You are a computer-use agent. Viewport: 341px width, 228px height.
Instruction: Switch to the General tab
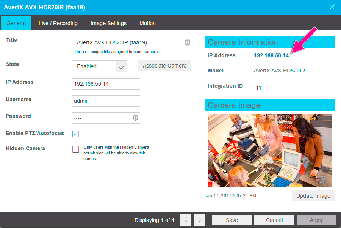coord(16,23)
